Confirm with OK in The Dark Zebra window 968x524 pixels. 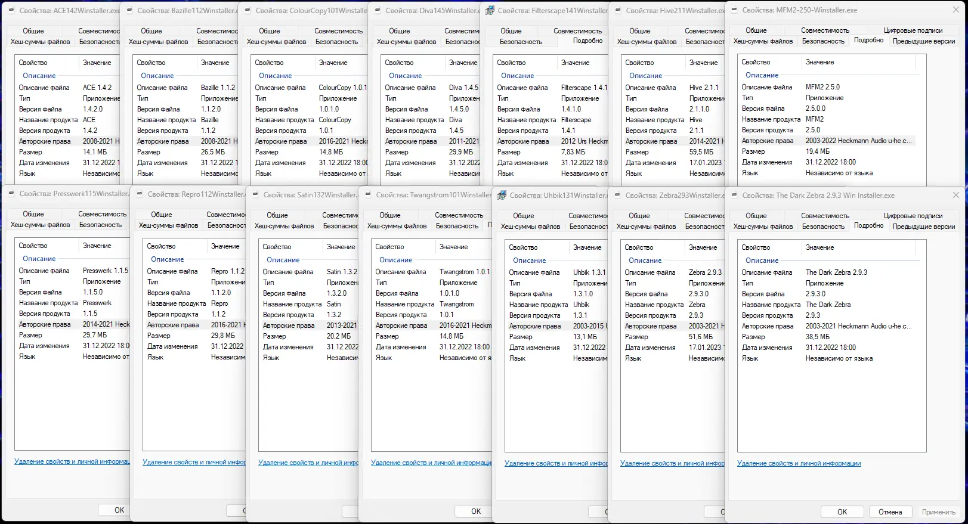(x=842, y=511)
